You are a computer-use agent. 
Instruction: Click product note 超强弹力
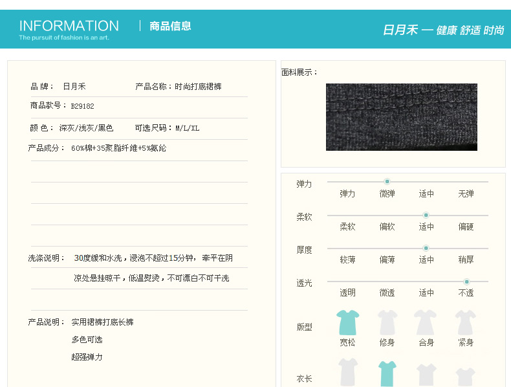pos(87,357)
